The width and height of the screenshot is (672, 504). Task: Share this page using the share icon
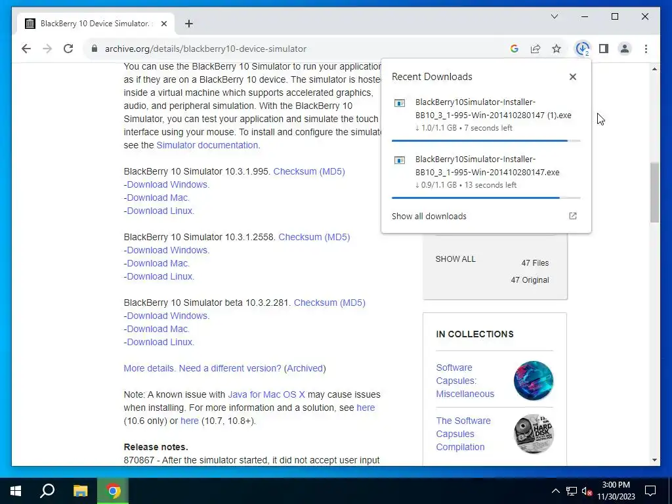535,49
